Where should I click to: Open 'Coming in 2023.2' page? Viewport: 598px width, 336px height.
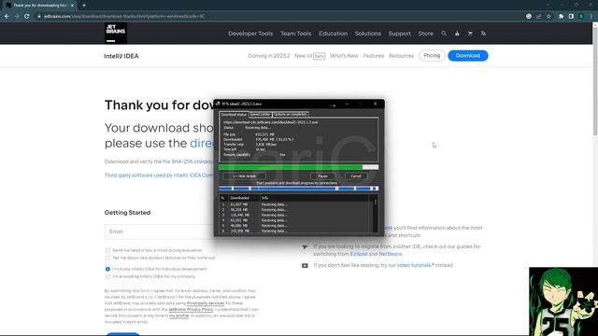(x=268, y=56)
